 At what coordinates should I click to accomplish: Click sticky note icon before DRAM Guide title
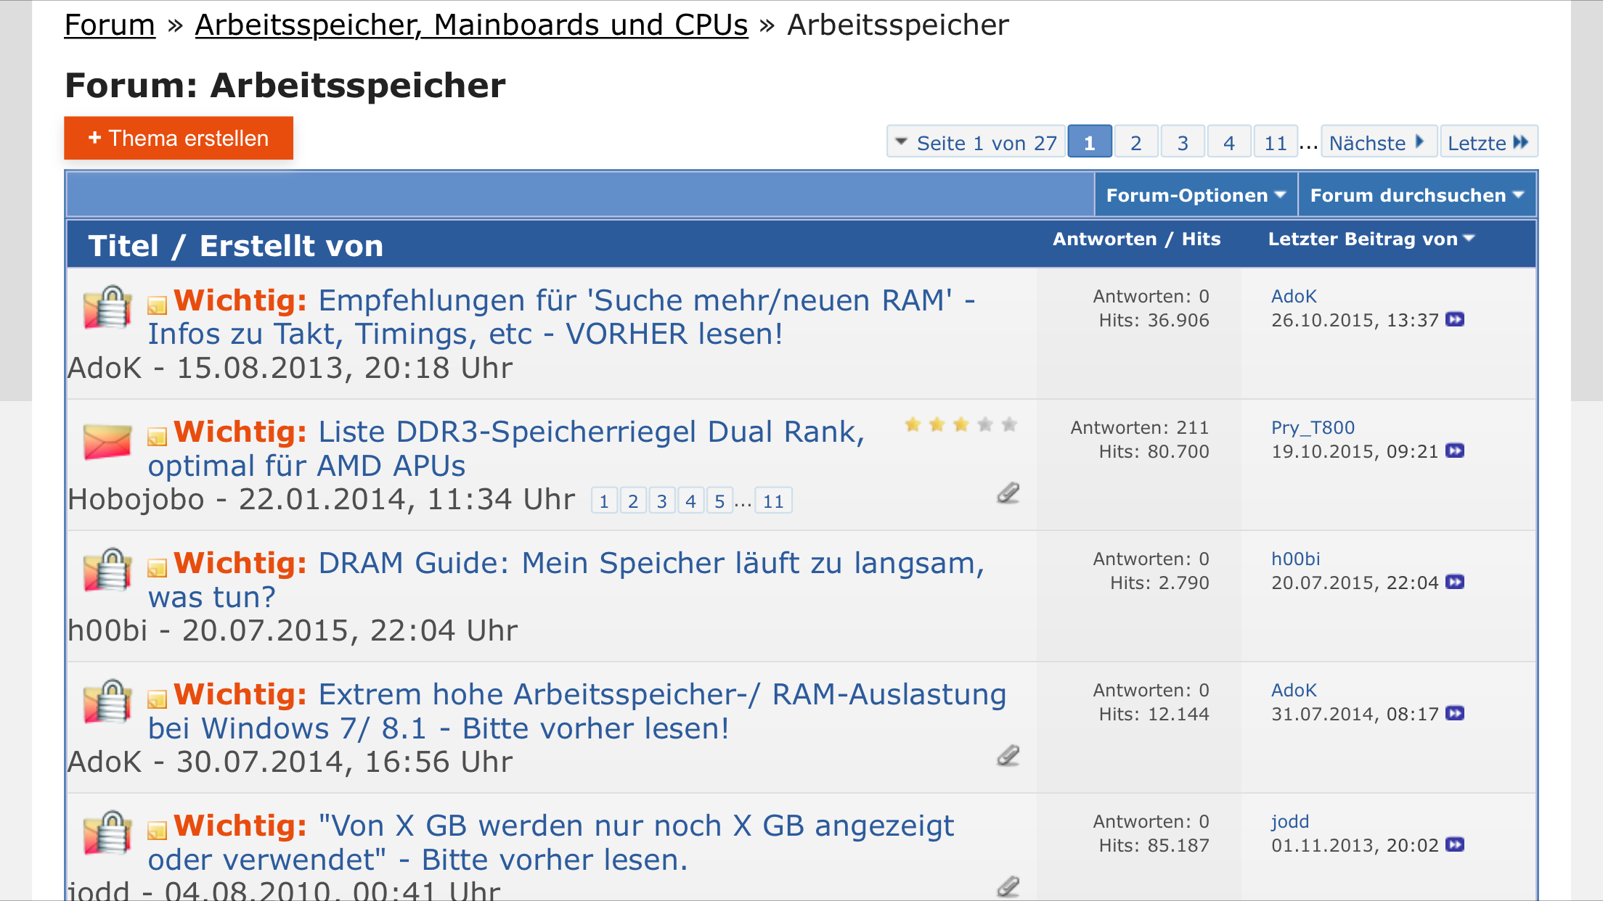157,567
